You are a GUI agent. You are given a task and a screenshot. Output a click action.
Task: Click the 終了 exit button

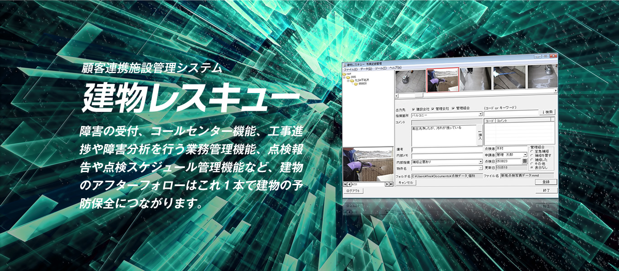(x=546, y=191)
